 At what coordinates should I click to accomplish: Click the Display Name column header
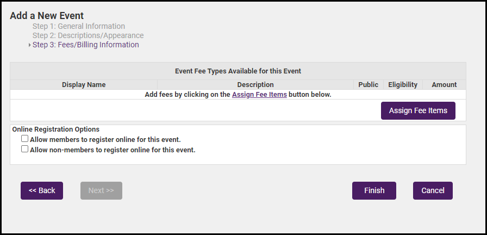(84, 85)
